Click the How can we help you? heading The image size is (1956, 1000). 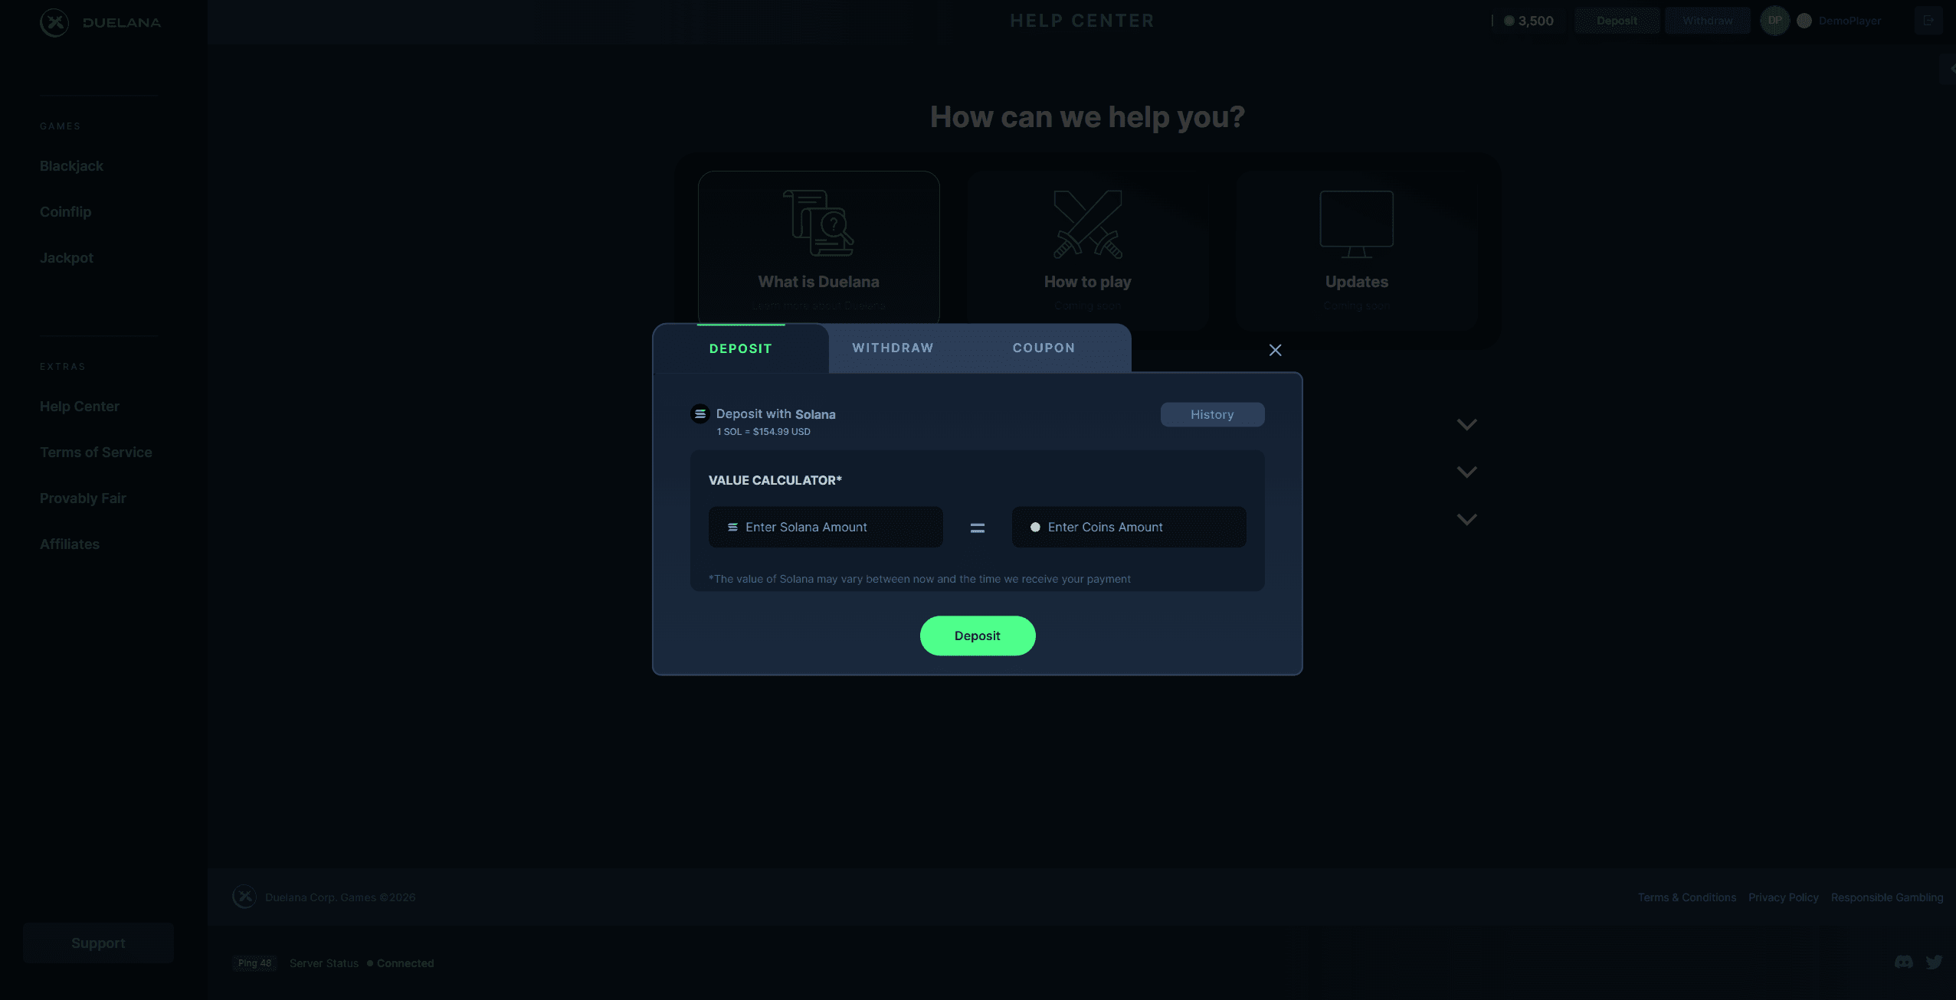click(x=1087, y=117)
